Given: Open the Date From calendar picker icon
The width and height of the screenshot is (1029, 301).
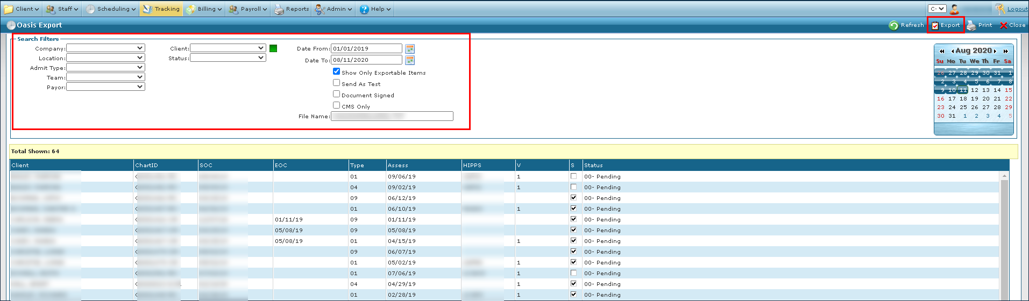Looking at the screenshot, I should [x=410, y=49].
